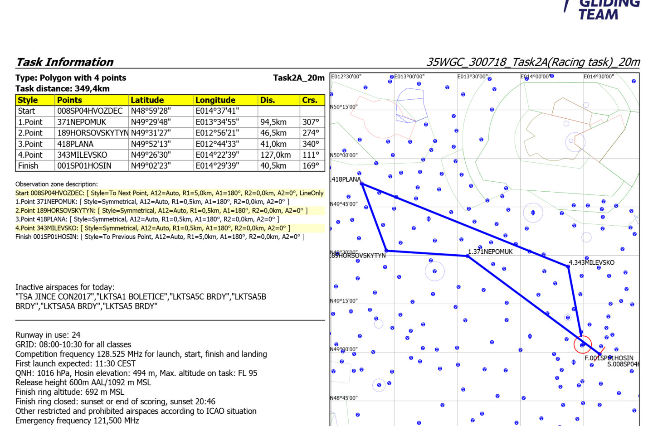
Task: Click the Task distance: 349,4km text
Action: click(63, 89)
